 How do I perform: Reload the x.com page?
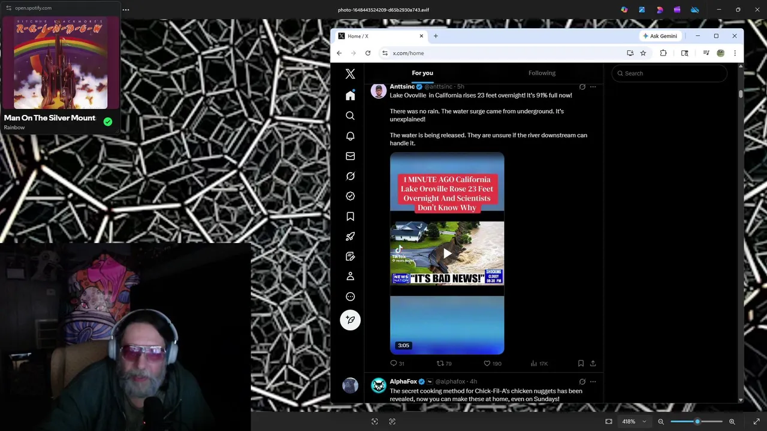coord(368,53)
